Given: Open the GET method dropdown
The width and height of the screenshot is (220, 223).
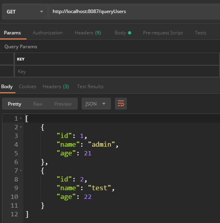Looking at the screenshot, I should click(25, 11).
